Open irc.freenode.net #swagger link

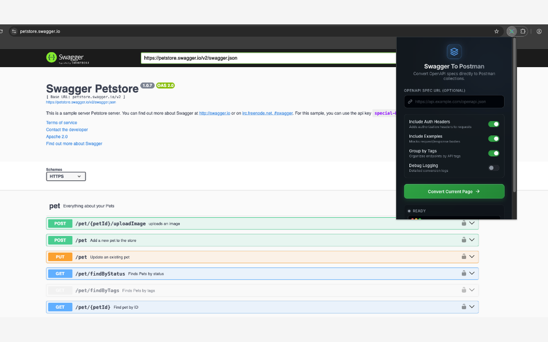[x=268, y=113]
